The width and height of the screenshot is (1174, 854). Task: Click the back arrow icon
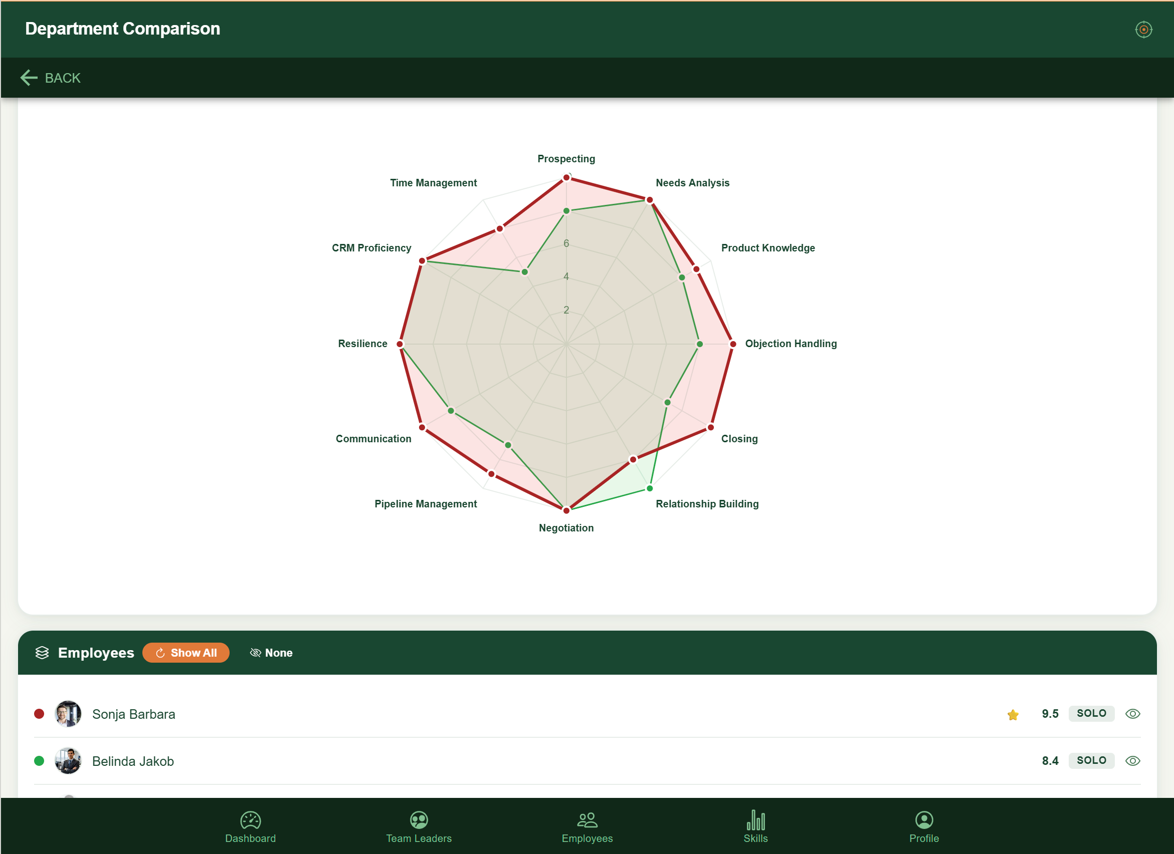(x=29, y=78)
